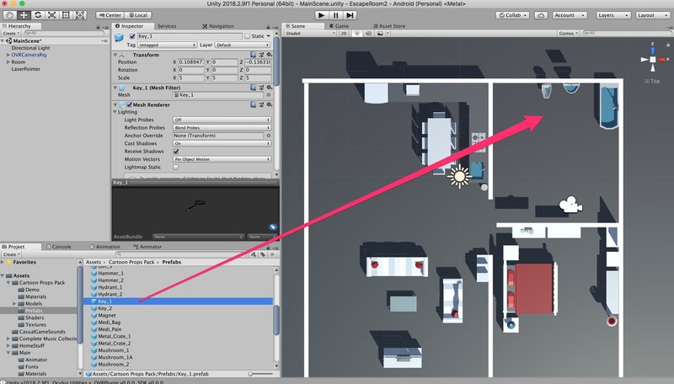Image resolution: width=674 pixels, height=384 pixels.
Task: Toggle scene audio speaker icon
Action: (368, 33)
